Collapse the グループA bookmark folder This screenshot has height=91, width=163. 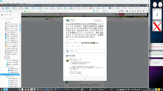[x=6, y=66]
